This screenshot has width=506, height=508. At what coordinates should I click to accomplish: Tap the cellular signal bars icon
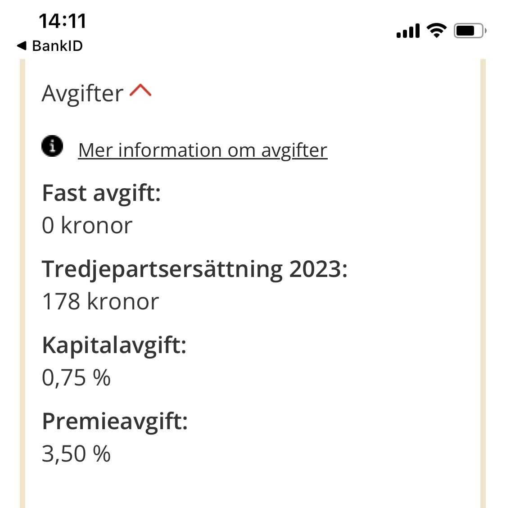(408, 31)
